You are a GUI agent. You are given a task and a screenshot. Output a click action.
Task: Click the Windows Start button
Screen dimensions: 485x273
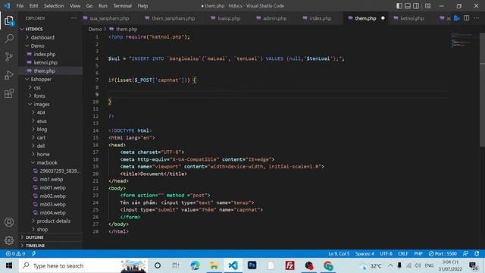pyautogui.click(x=9, y=265)
